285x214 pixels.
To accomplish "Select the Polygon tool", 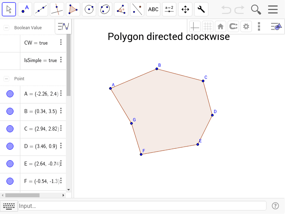I will click(x=73, y=9).
